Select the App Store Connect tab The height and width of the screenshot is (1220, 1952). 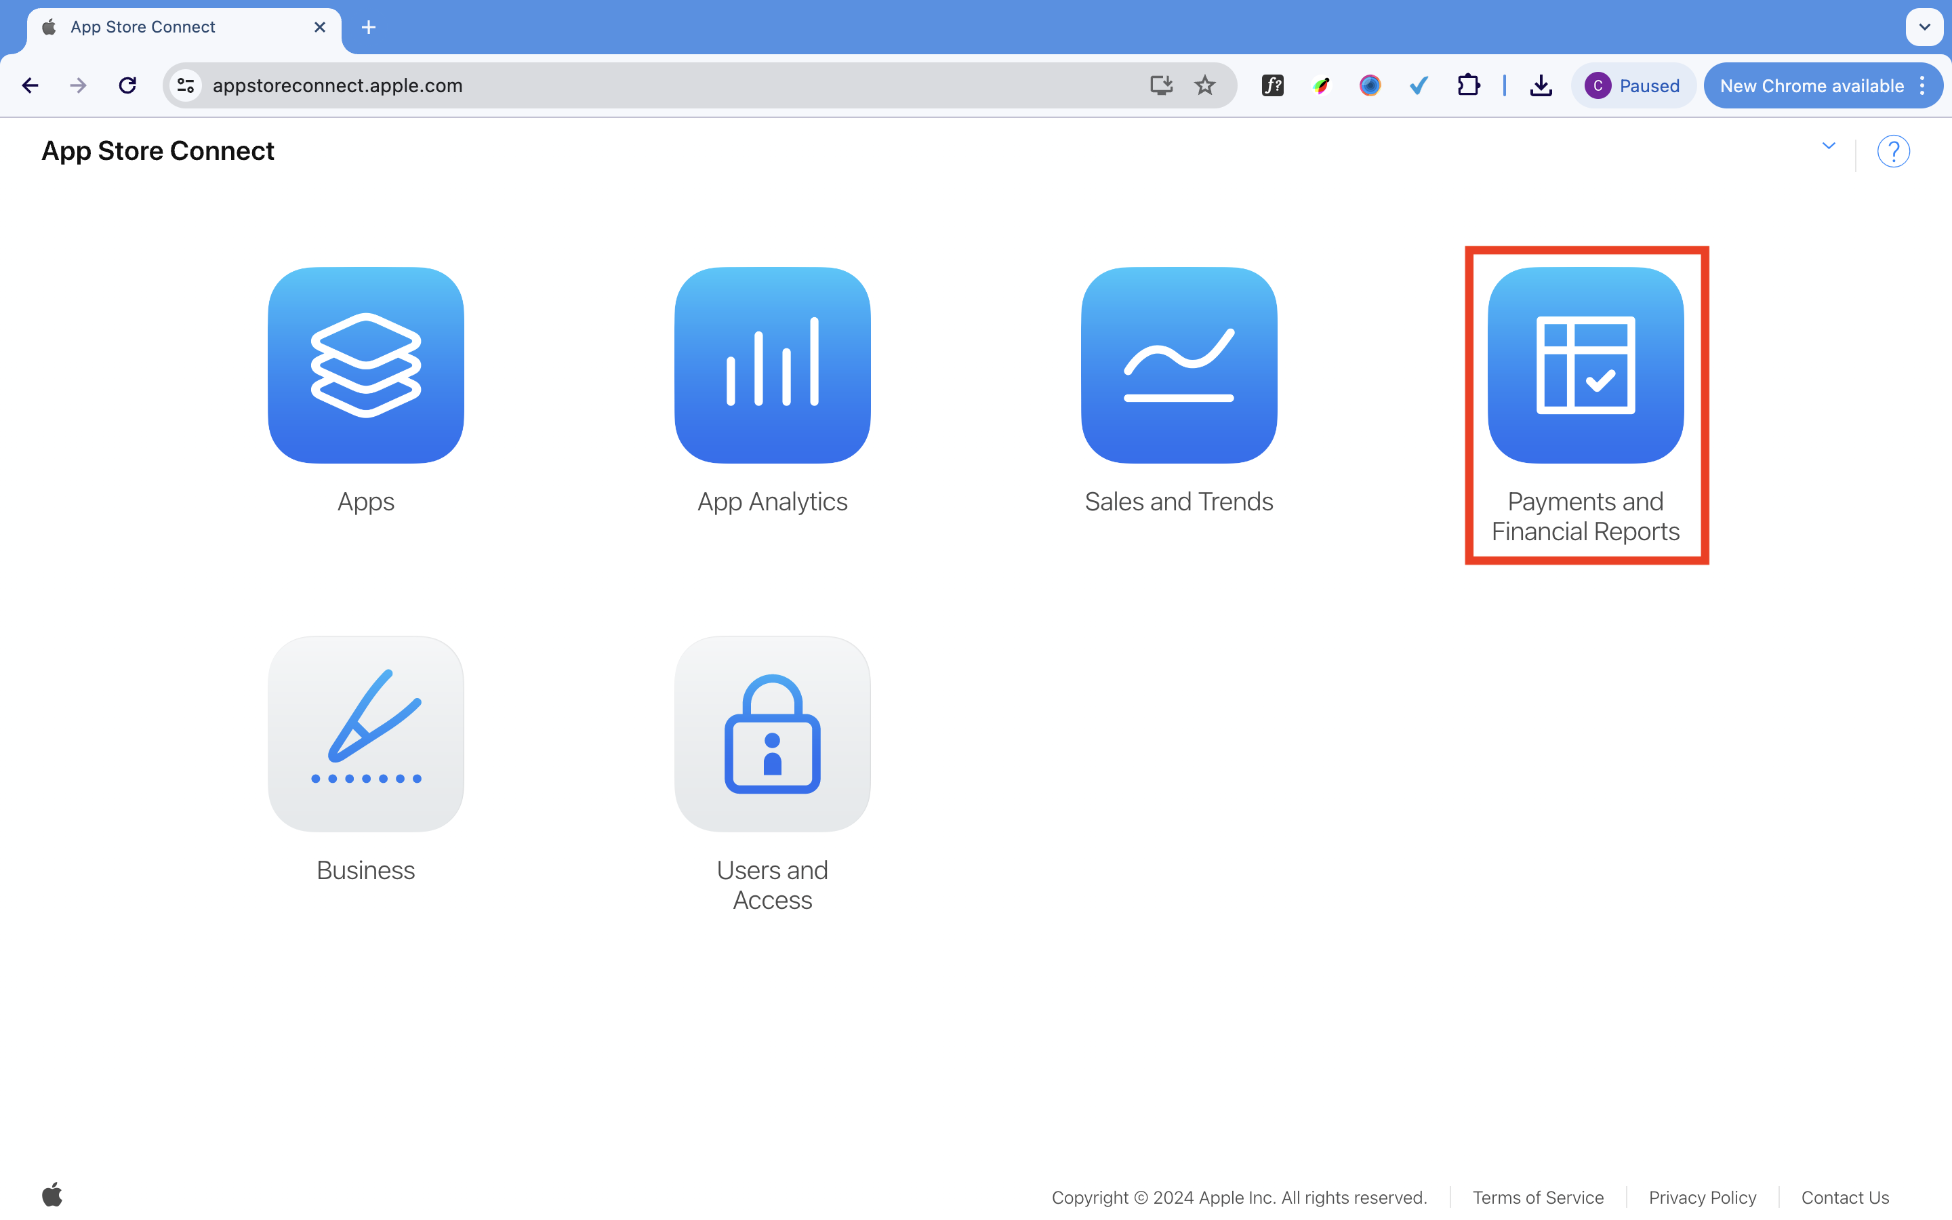(184, 27)
